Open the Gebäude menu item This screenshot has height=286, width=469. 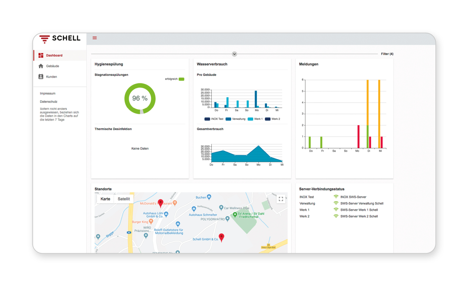(52, 66)
